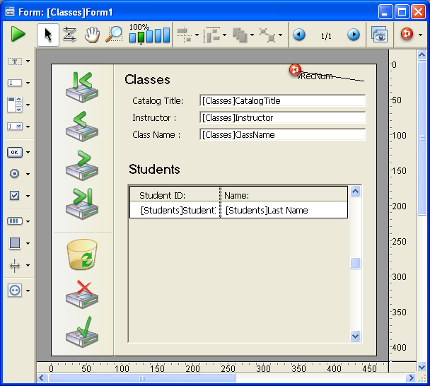The image size is (430, 386).
Task: Activate the hand move tool
Action: [x=91, y=35]
